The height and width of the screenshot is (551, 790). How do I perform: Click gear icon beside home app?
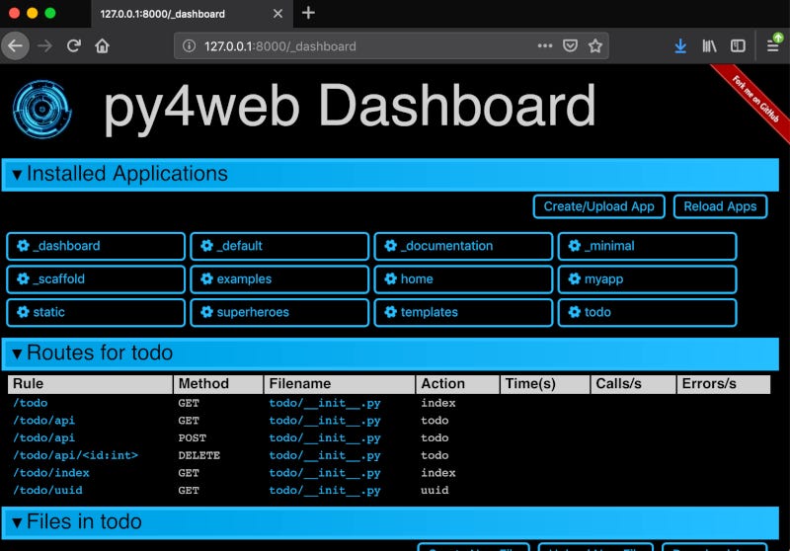point(390,279)
